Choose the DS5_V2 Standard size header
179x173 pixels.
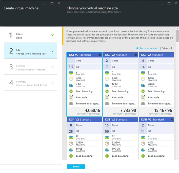(121, 120)
